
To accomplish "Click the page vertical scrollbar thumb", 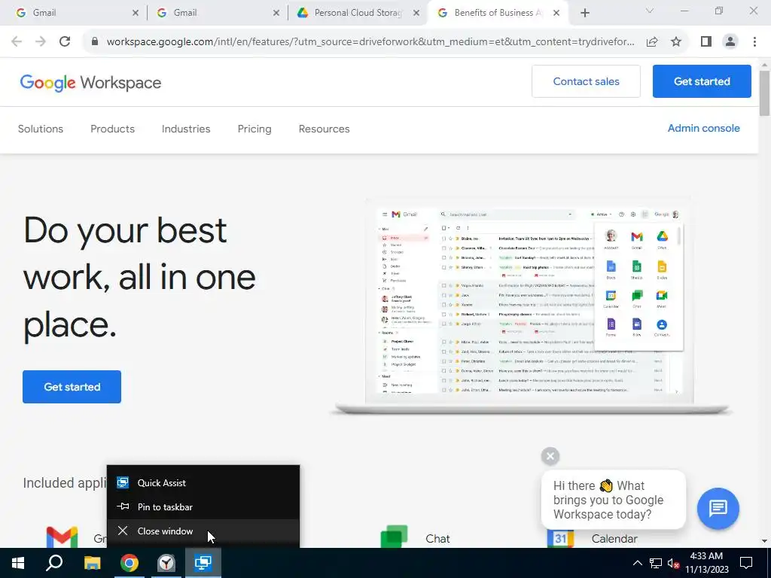I will [764, 93].
